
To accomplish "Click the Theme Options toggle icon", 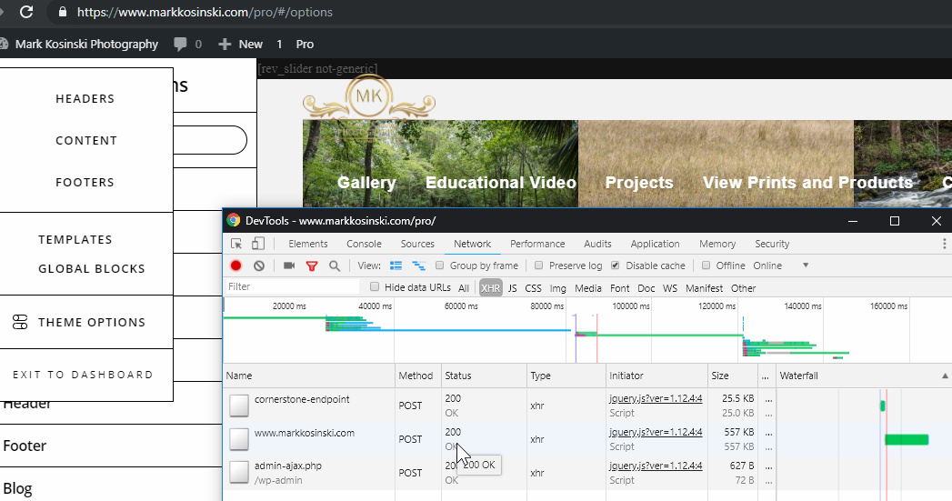I will pyautogui.click(x=20, y=322).
